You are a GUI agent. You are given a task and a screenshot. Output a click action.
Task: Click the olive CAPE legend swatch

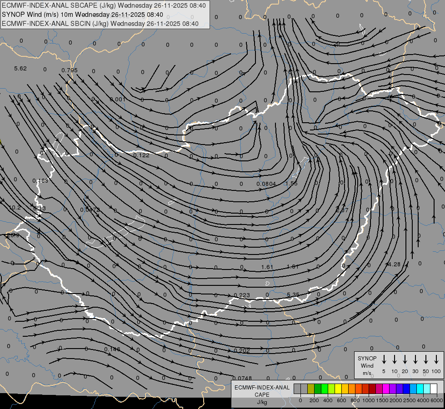pos(311,389)
